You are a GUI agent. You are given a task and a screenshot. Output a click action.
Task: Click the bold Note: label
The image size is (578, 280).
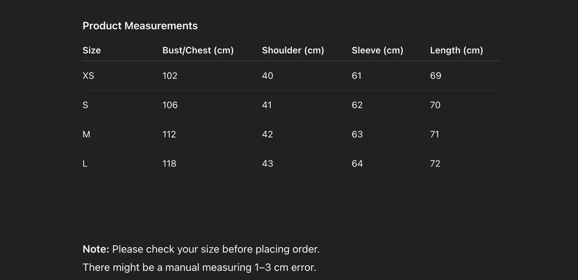(x=96, y=249)
